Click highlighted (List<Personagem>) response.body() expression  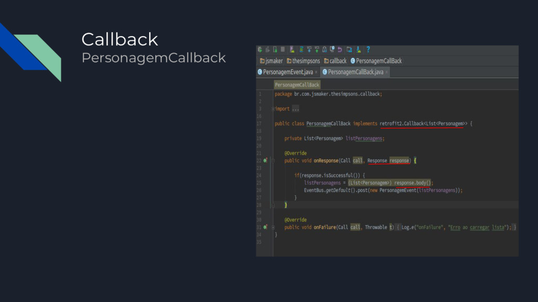tap(389, 183)
